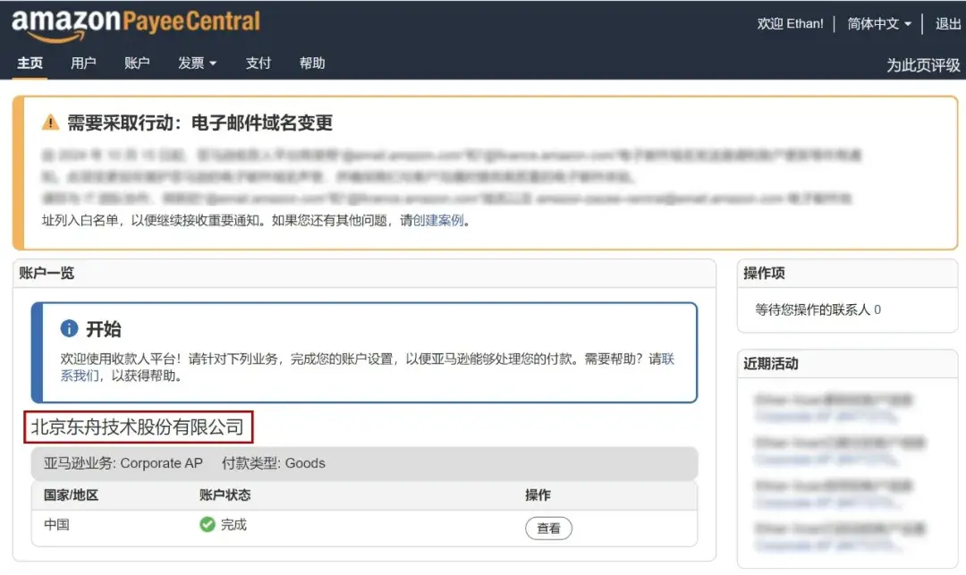966x575 pixels.
Task: Open the 账户 menu
Action: [x=137, y=63]
